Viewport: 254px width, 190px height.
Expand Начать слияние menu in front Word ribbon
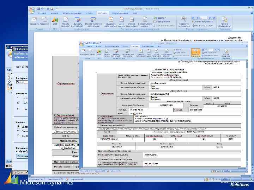pos(107,53)
